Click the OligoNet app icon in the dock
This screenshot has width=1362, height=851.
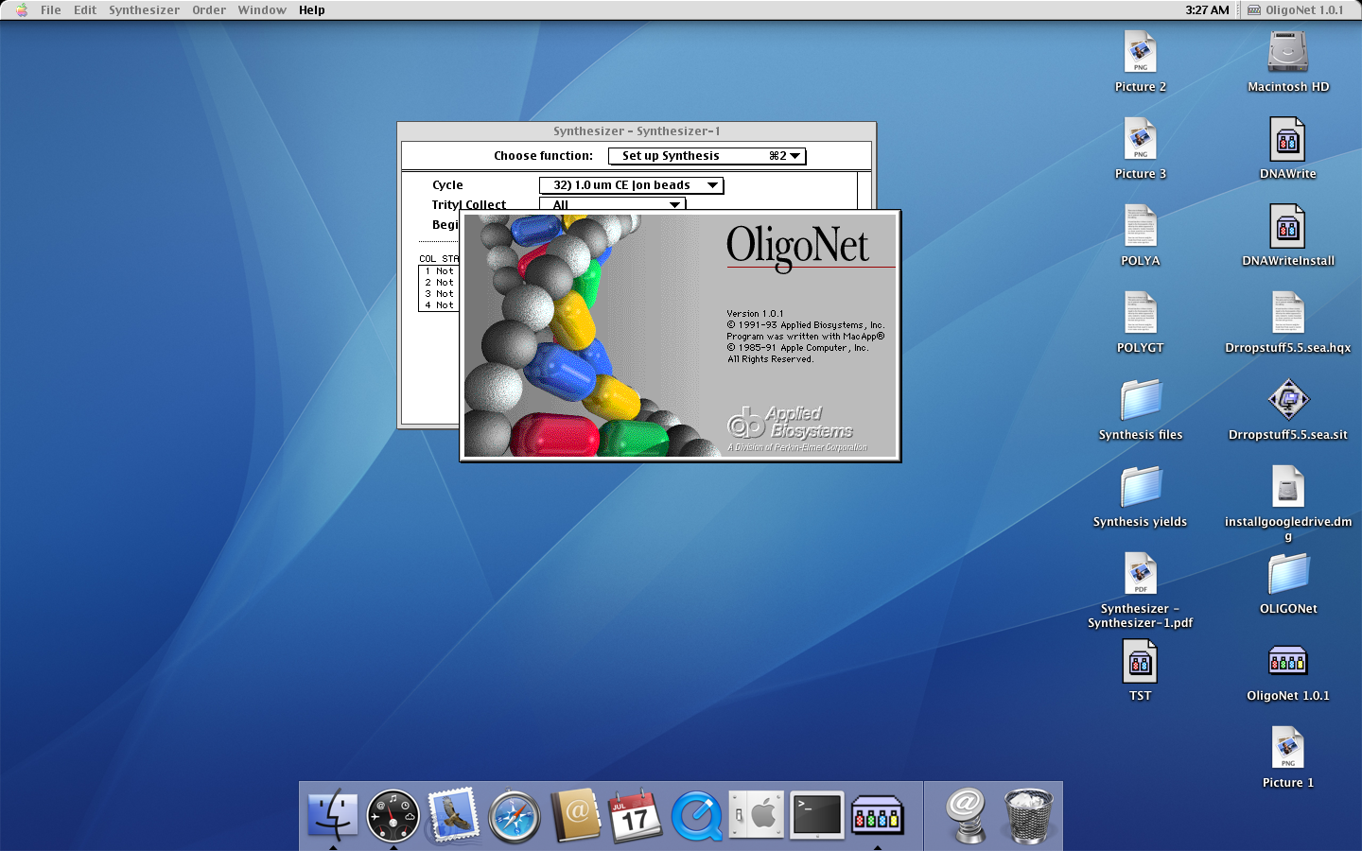877,815
